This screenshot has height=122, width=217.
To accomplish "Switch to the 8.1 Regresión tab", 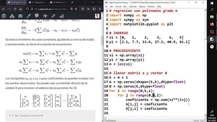I will click(37, 2).
